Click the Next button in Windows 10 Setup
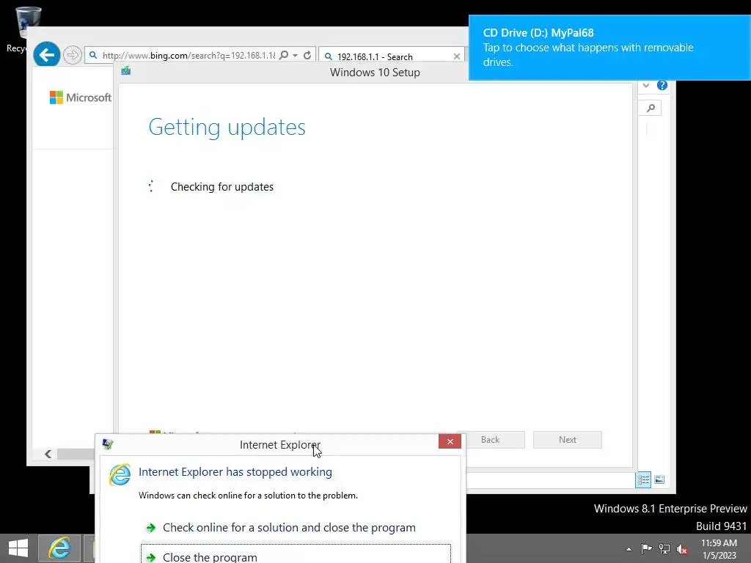Viewport: 751px width, 563px height. (x=568, y=440)
